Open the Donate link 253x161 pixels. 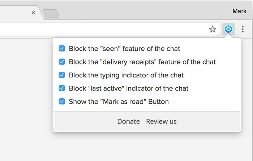pyautogui.click(x=128, y=121)
